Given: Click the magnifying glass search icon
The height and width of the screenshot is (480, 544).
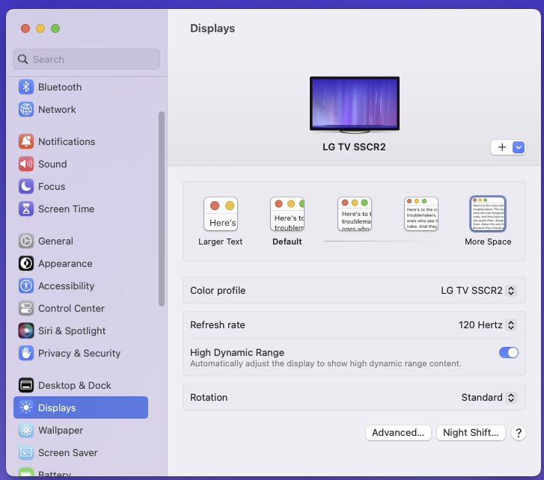Looking at the screenshot, I should (x=23, y=59).
